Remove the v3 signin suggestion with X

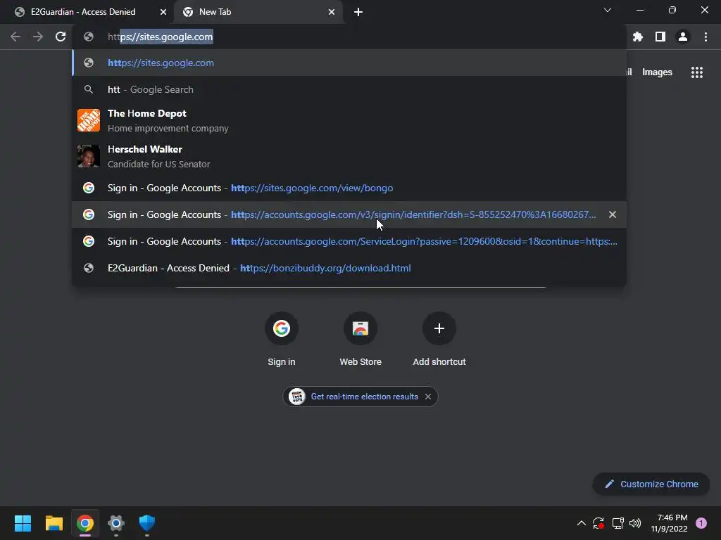click(613, 214)
